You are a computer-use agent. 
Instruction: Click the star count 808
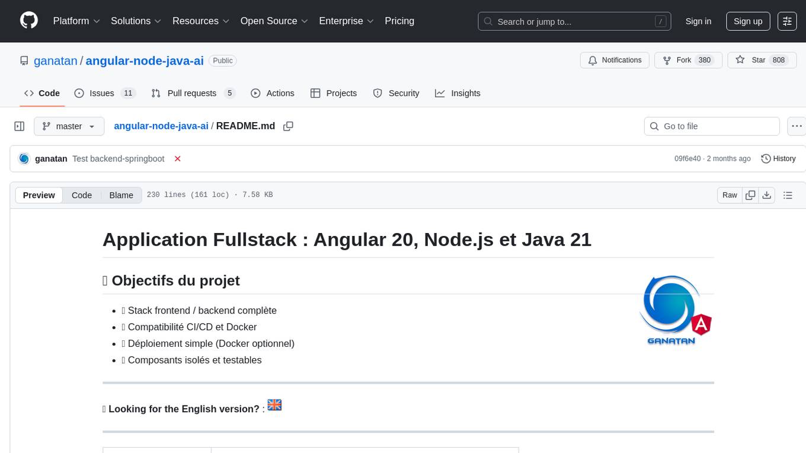click(779, 60)
